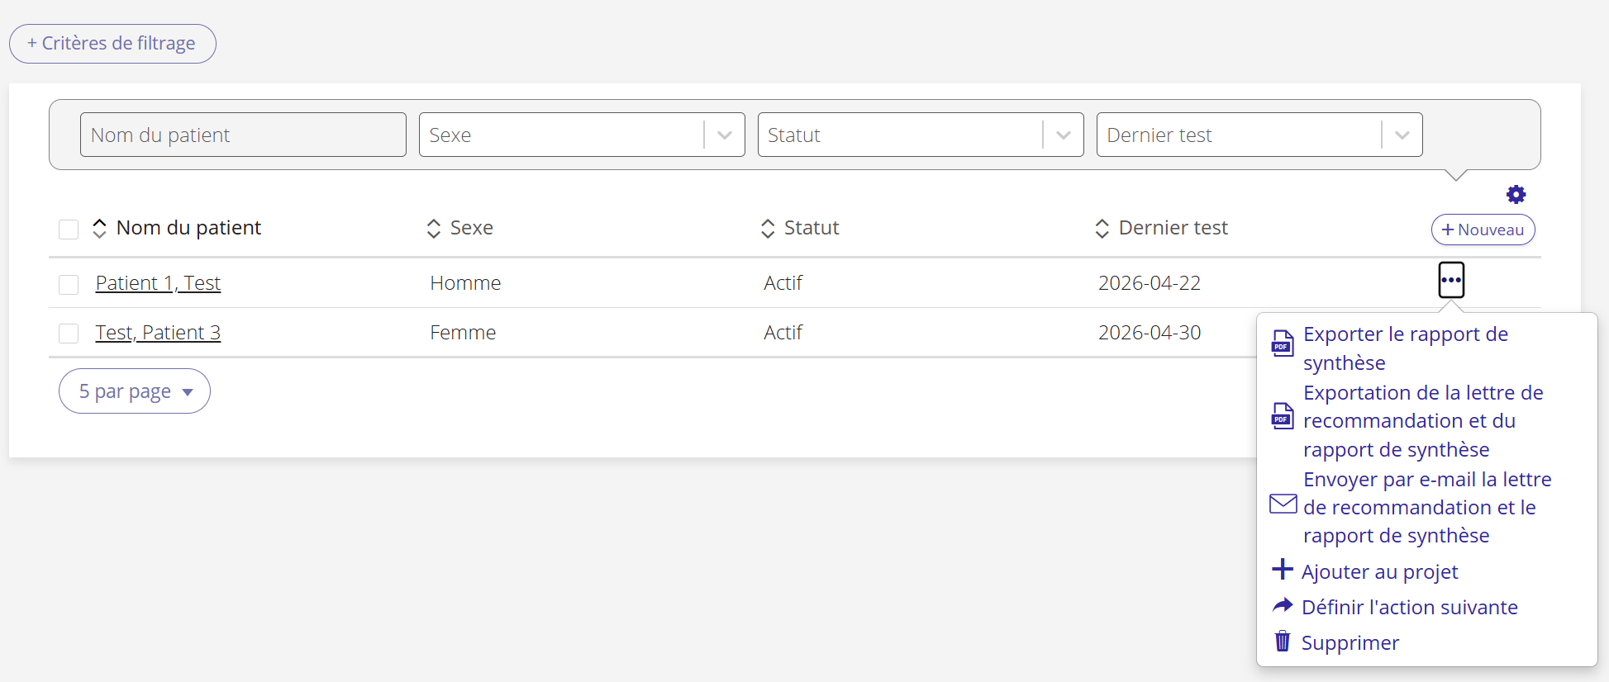This screenshot has width=1609, height=682.
Task: Click the trash icon beside Supprimer
Action: click(1283, 641)
